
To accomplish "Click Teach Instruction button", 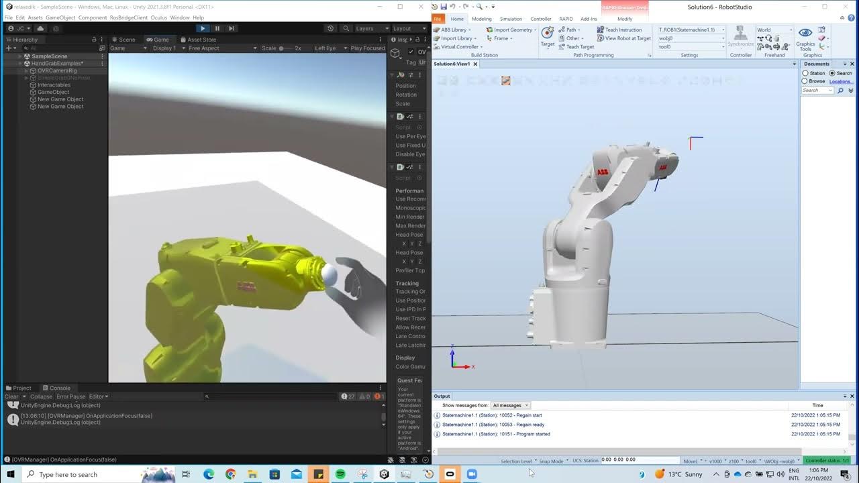I will (619, 30).
